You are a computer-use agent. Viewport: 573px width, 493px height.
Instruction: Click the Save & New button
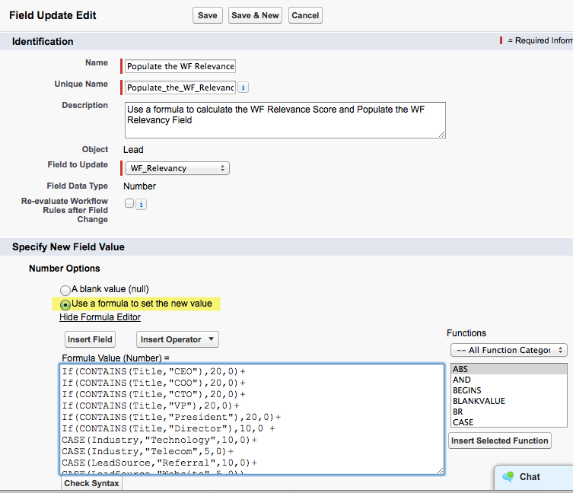(255, 15)
